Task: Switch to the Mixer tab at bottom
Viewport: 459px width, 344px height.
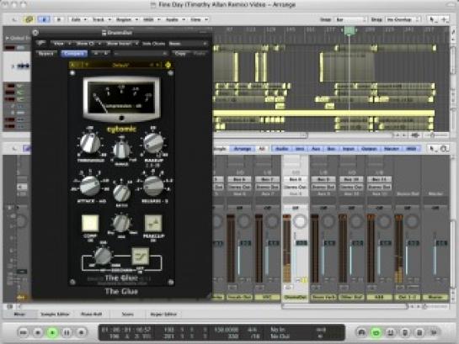Action: [19, 315]
